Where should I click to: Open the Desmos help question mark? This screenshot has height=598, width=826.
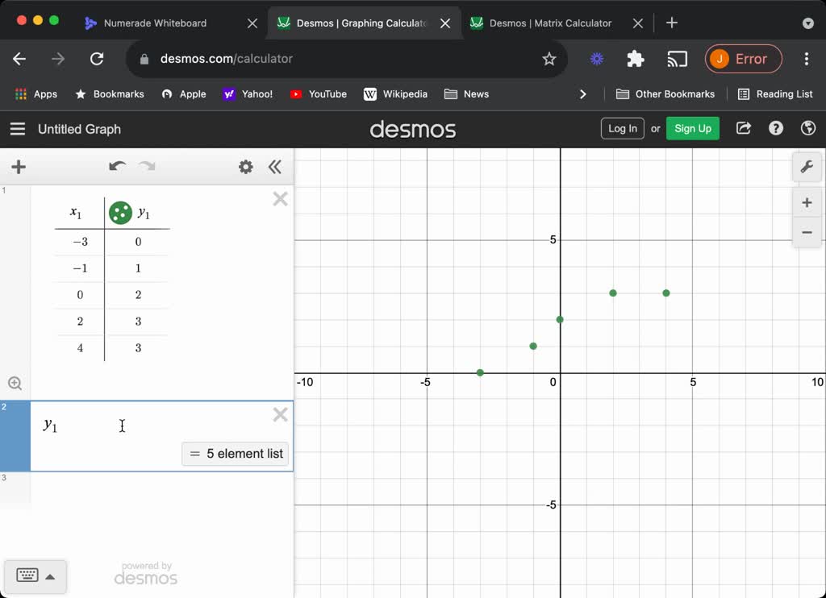776,128
